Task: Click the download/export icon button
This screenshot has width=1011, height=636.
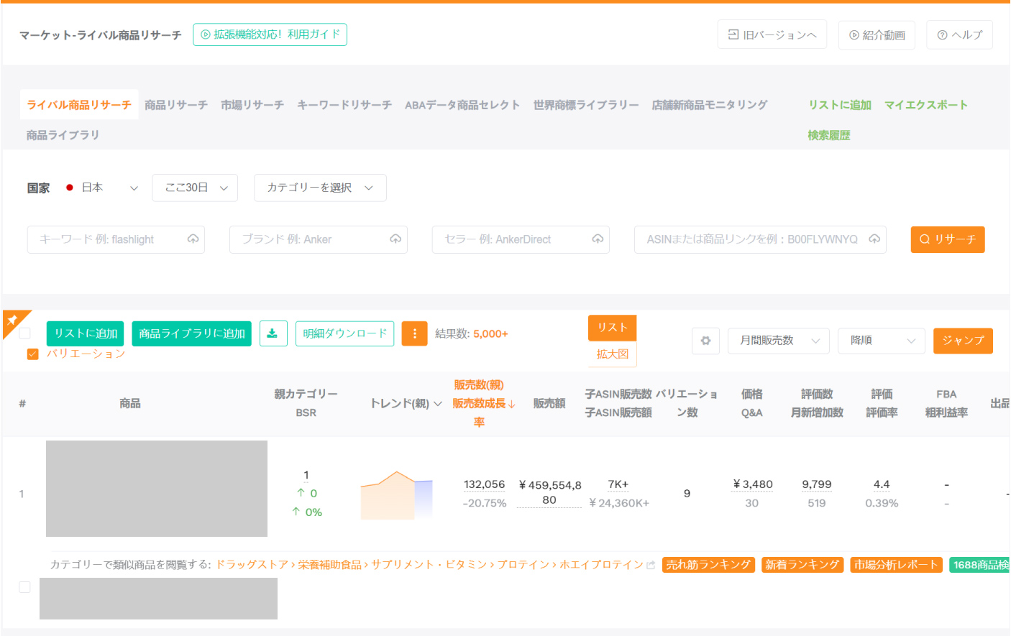Action: point(273,333)
